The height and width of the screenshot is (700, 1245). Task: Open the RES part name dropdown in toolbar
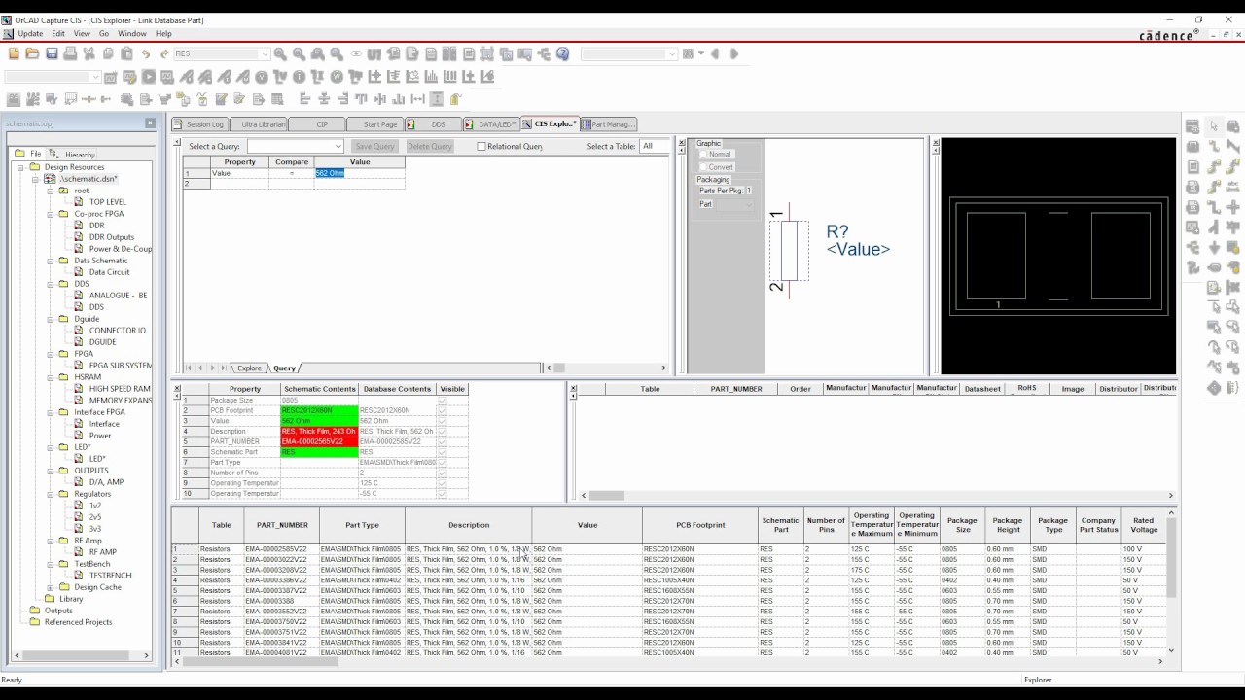click(265, 54)
